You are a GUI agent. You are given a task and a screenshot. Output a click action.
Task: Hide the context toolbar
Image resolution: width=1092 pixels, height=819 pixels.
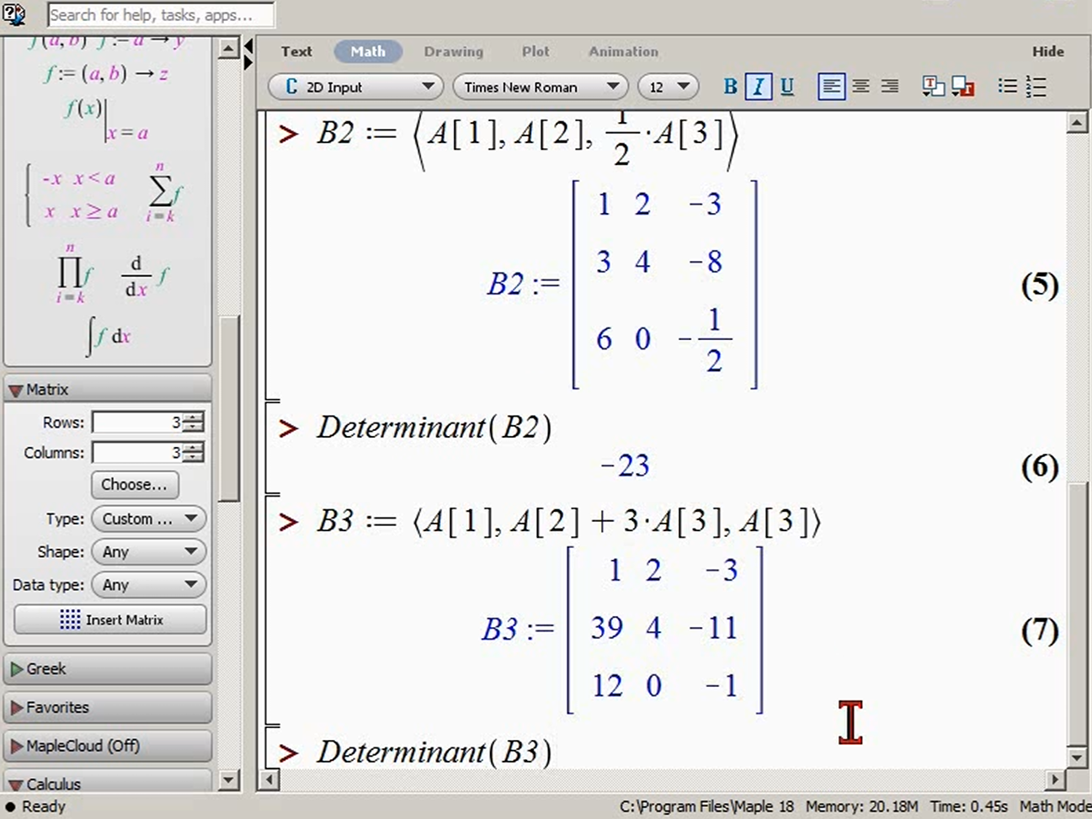click(x=1048, y=51)
